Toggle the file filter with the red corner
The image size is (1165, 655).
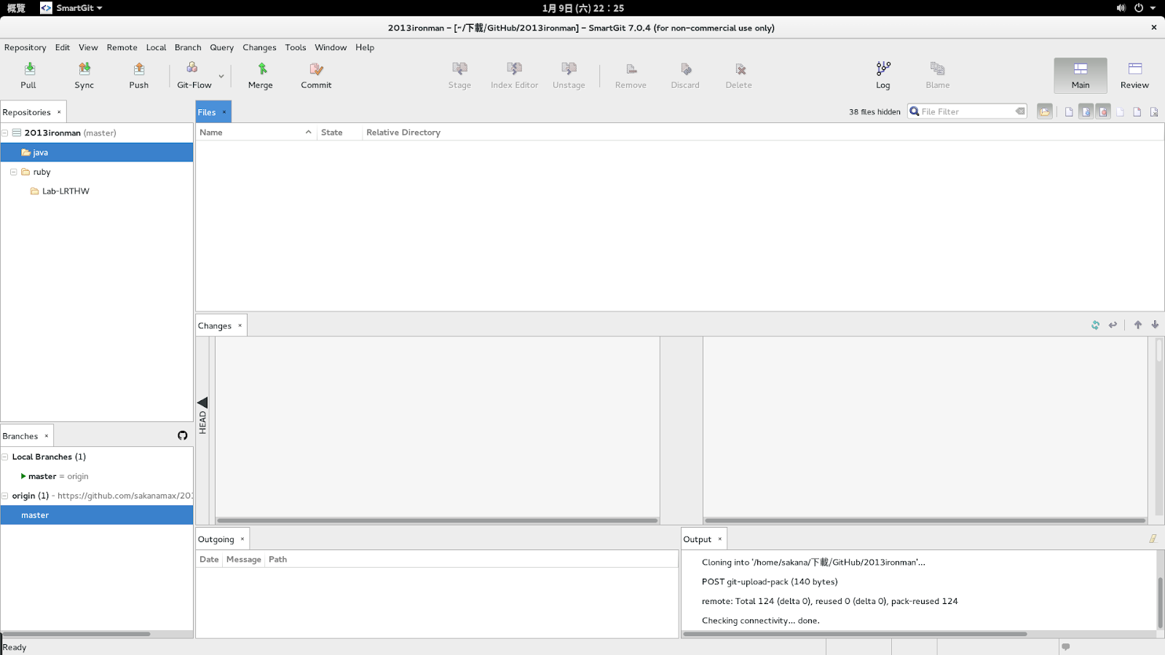[1137, 111]
